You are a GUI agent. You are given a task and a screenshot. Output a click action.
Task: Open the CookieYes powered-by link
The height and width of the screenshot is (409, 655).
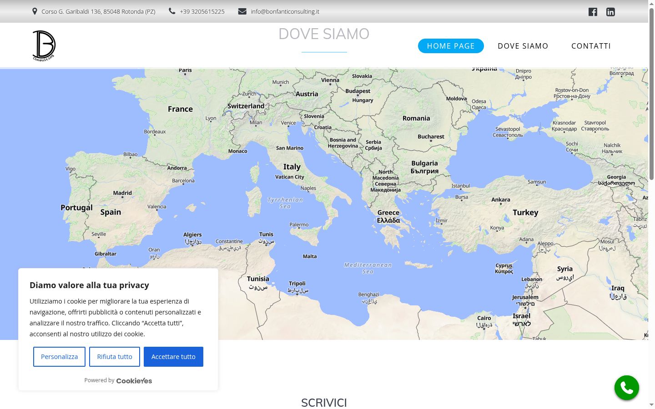tap(134, 381)
